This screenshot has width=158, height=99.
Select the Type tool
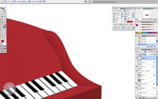coord(5,30)
